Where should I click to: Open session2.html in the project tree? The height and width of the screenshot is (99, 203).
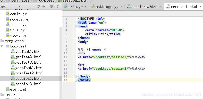point(28,84)
